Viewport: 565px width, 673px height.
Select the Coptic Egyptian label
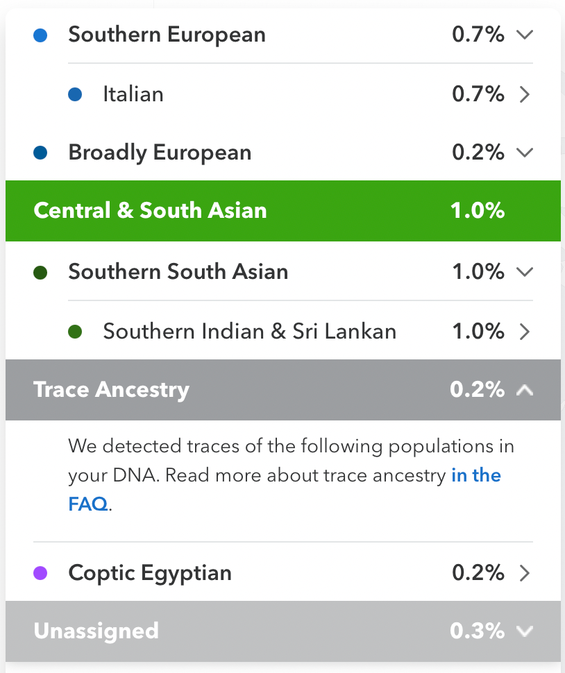[x=150, y=573]
